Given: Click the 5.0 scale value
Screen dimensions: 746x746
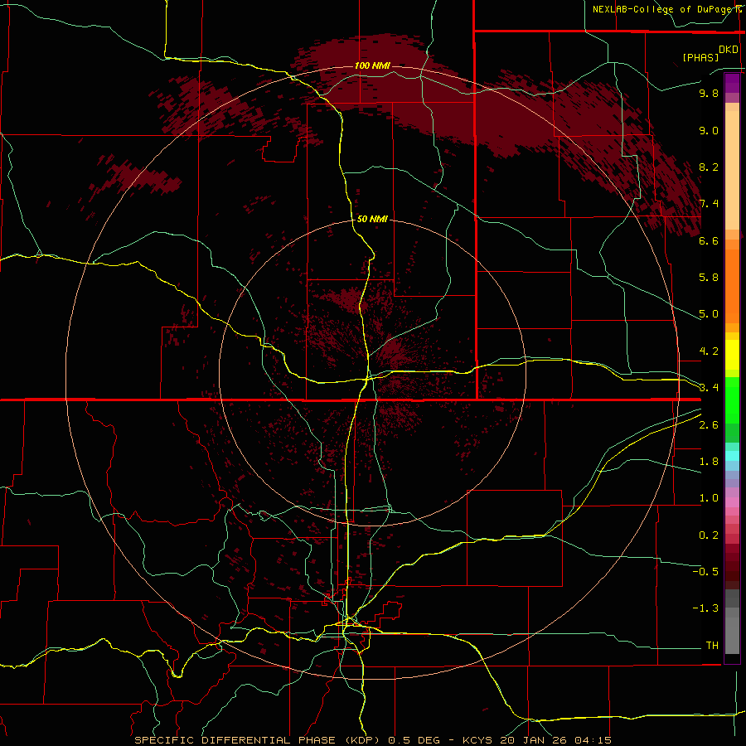Looking at the screenshot, I should [x=709, y=314].
